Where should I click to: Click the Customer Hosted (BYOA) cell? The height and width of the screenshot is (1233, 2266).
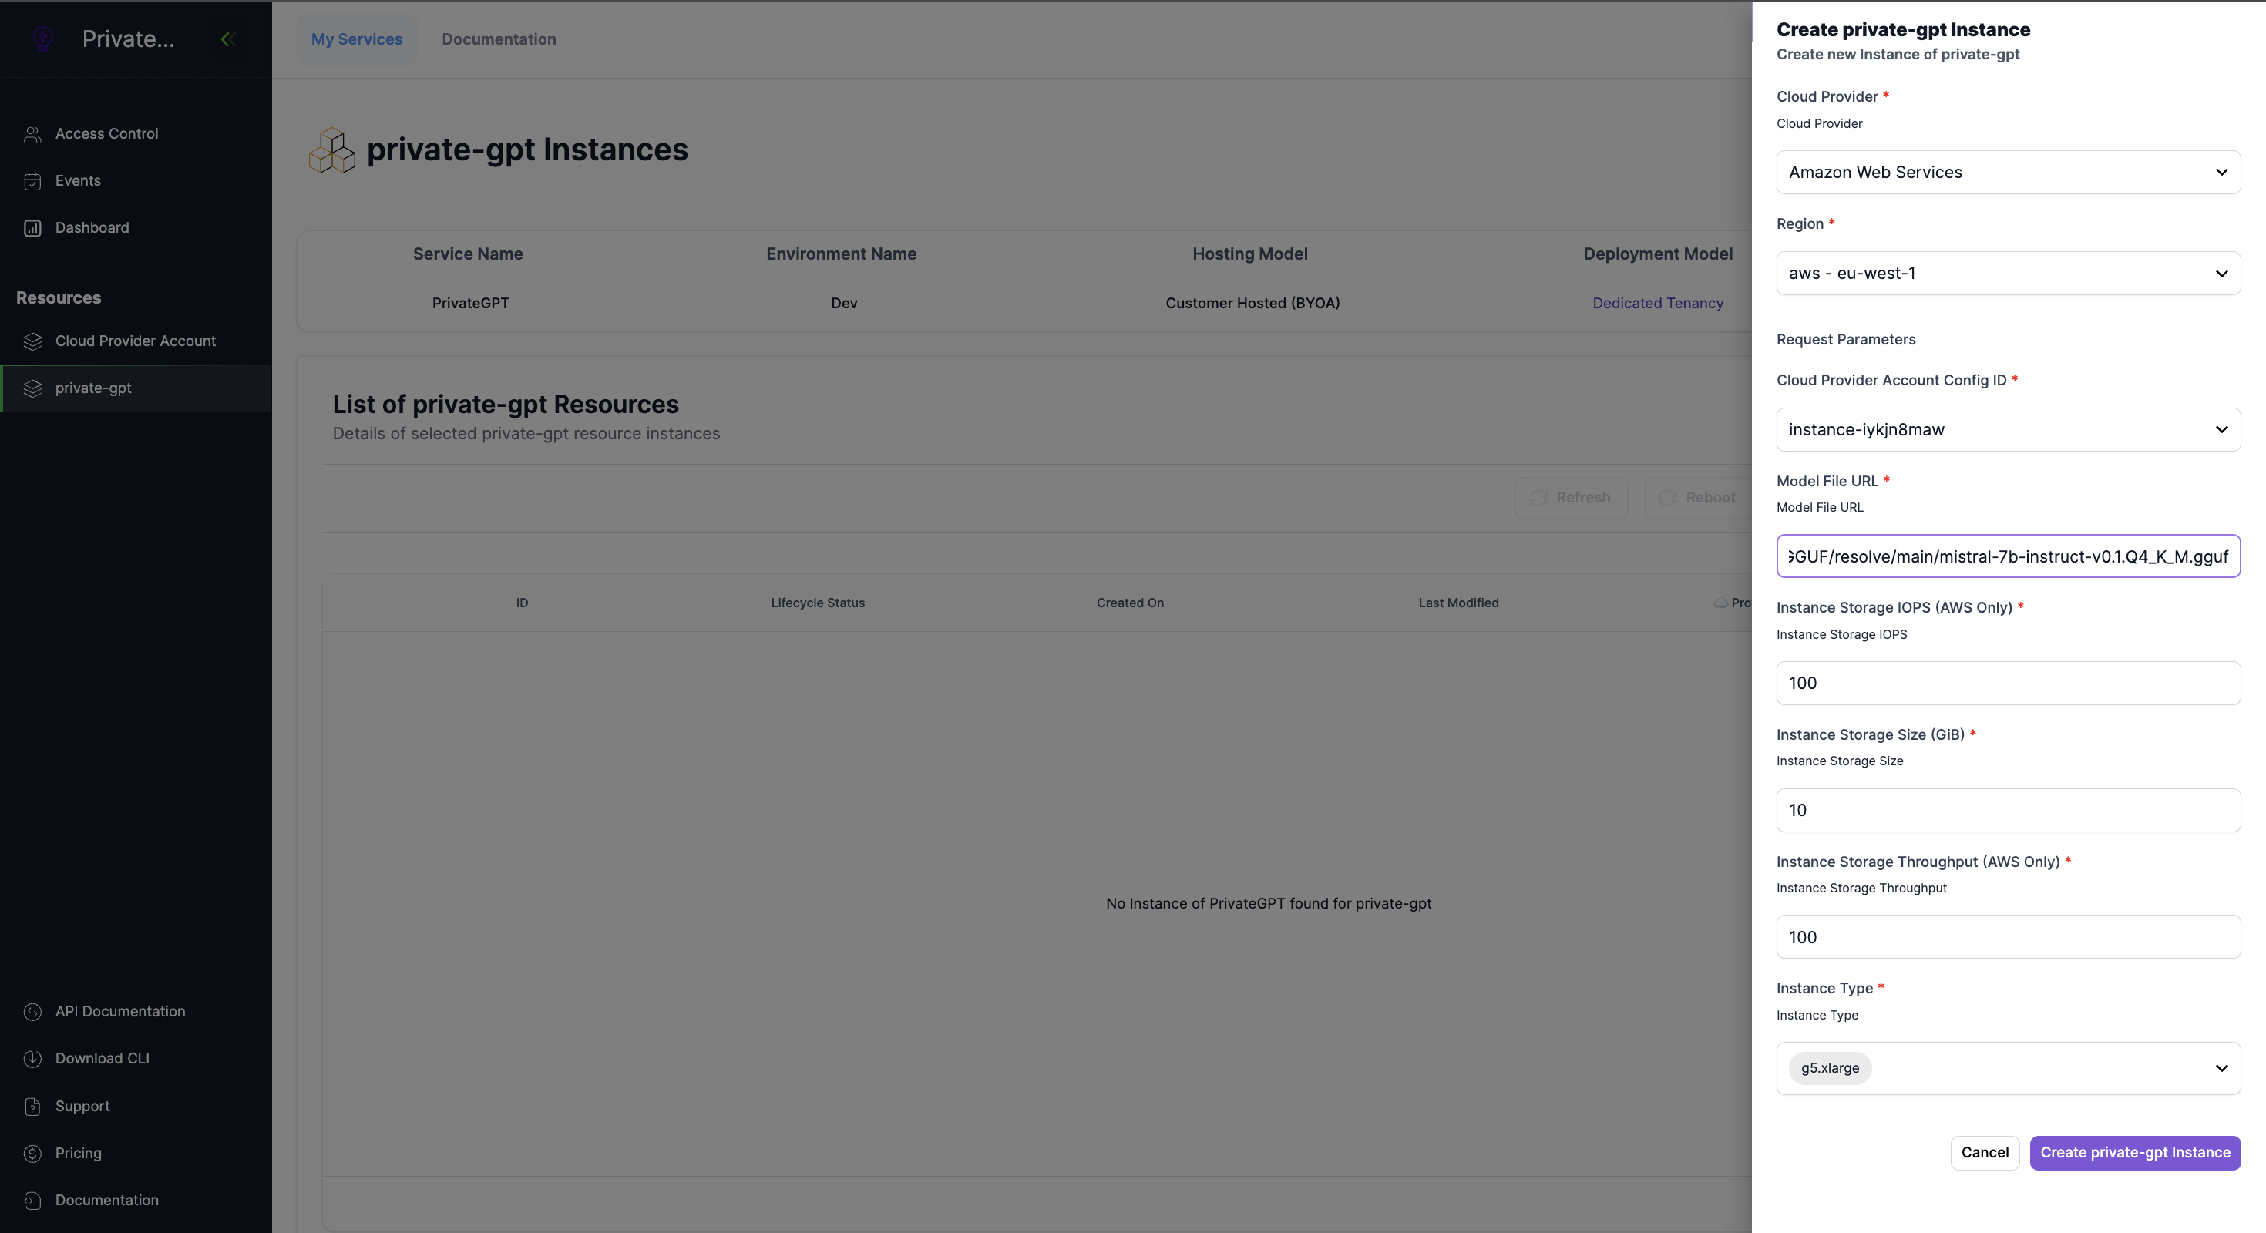[1252, 304]
